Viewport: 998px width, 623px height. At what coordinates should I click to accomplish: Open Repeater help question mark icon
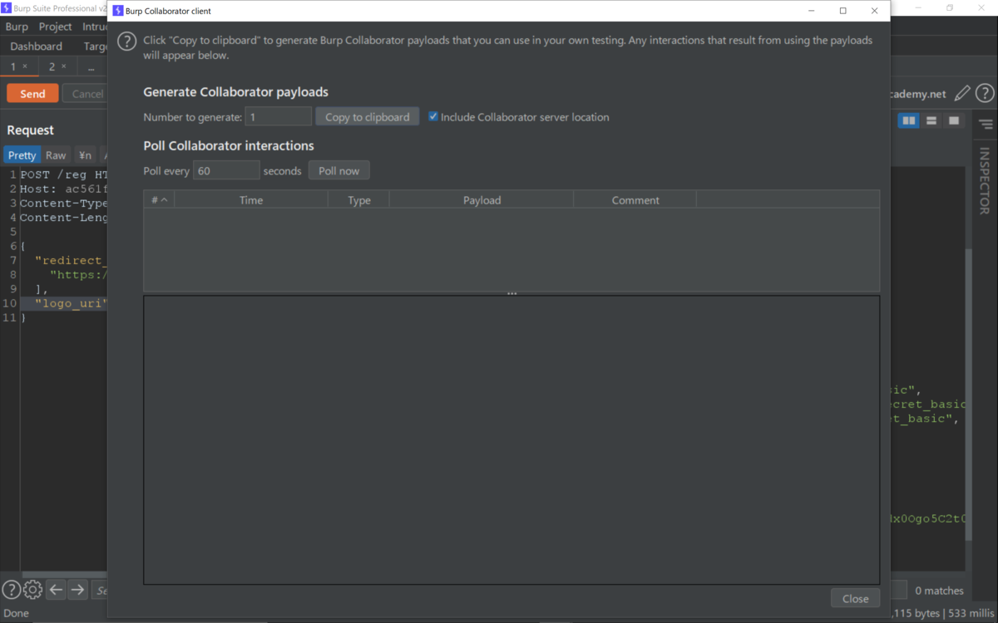coord(985,94)
